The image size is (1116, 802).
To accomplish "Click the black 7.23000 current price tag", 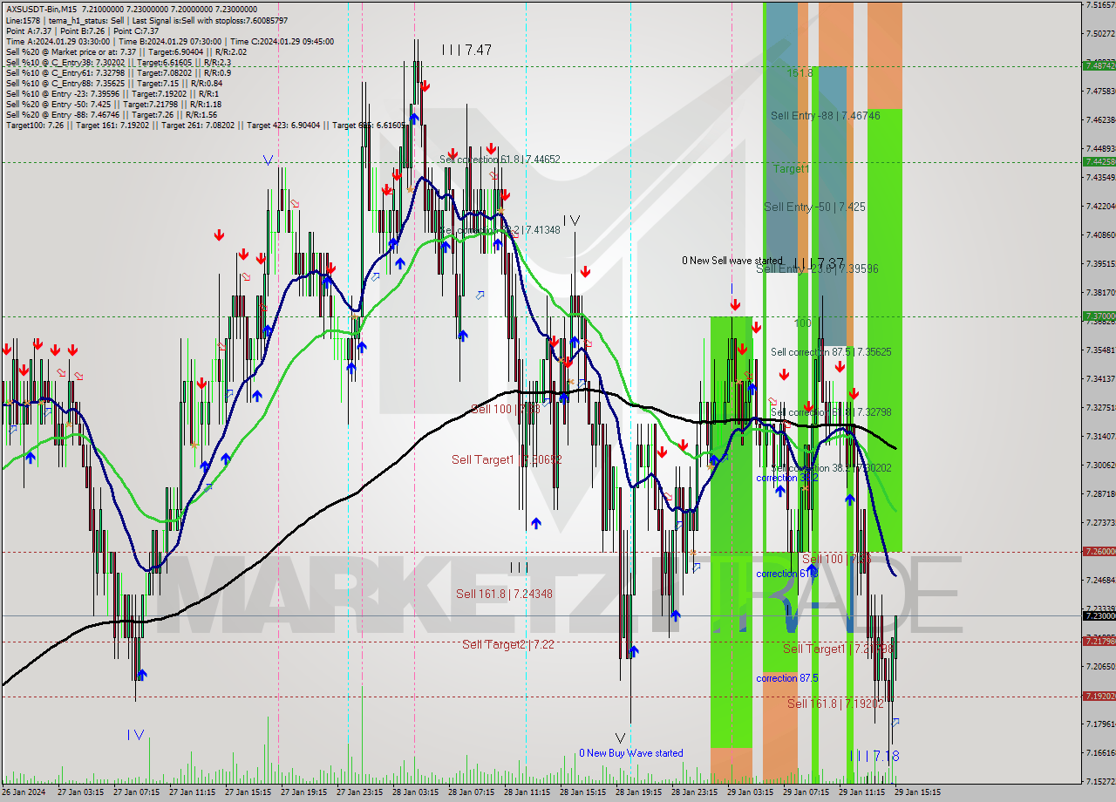I will click(x=1099, y=615).
